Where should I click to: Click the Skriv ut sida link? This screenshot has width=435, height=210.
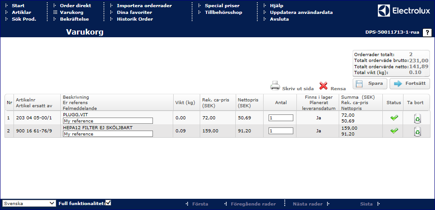[x=298, y=88]
